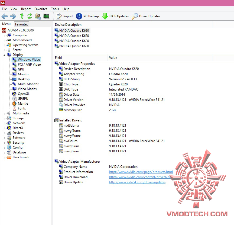Collapse the Display tree node
This screenshot has width=234, height=225.
click(x=4, y=55)
